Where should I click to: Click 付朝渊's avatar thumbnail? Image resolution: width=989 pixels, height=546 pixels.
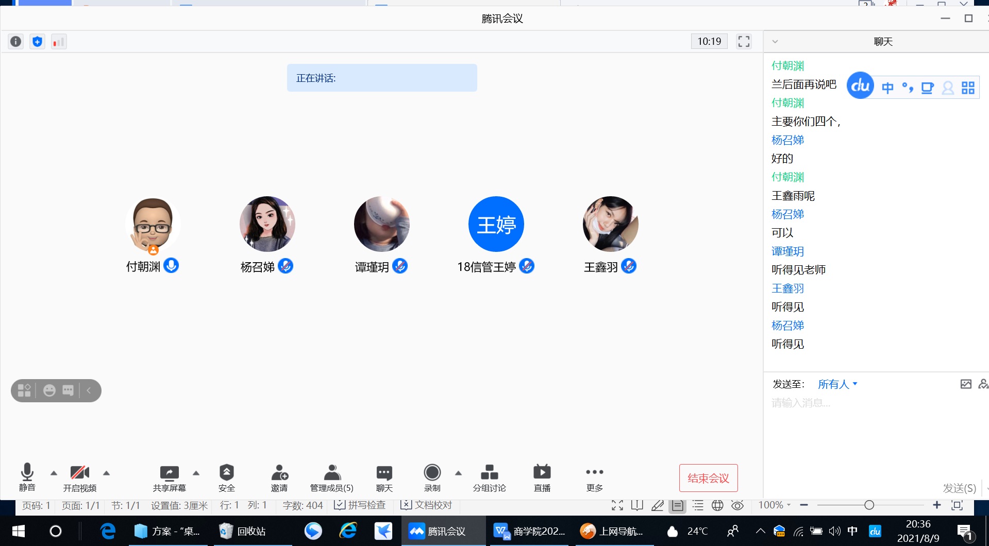(153, 225)
